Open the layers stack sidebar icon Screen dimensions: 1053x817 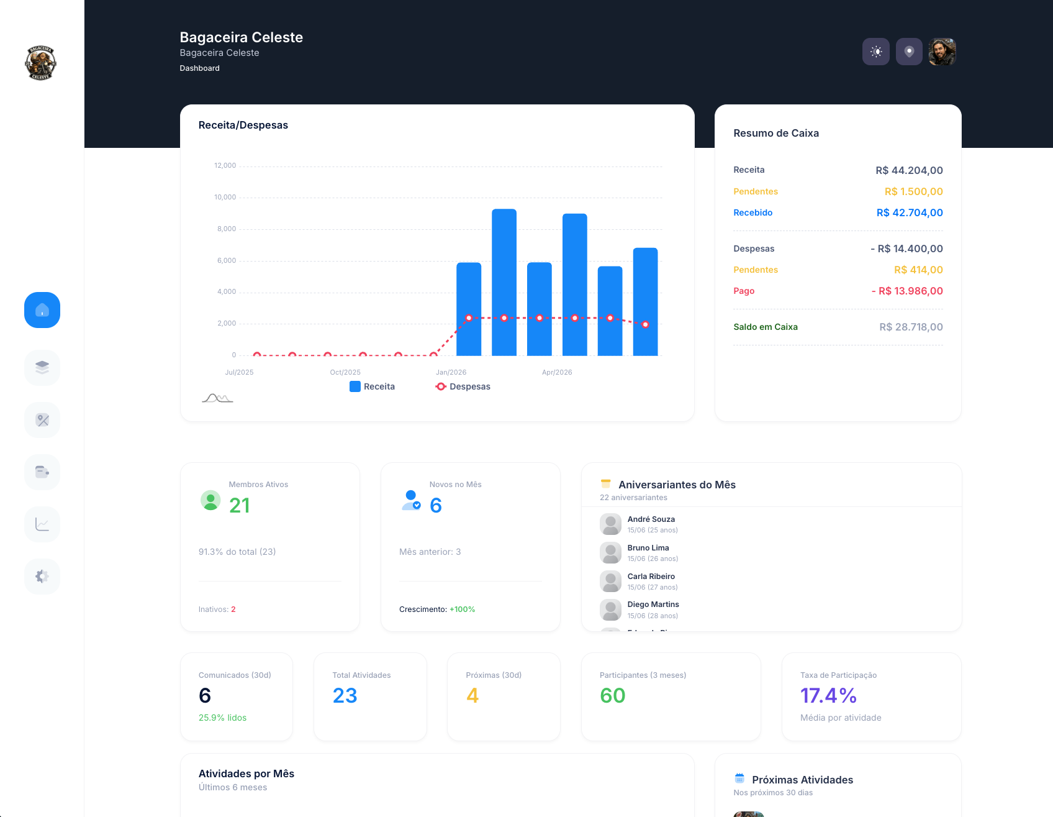(x=42, y=368)
